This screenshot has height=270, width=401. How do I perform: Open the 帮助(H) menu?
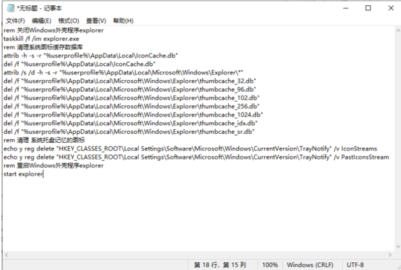pos(124,21)
